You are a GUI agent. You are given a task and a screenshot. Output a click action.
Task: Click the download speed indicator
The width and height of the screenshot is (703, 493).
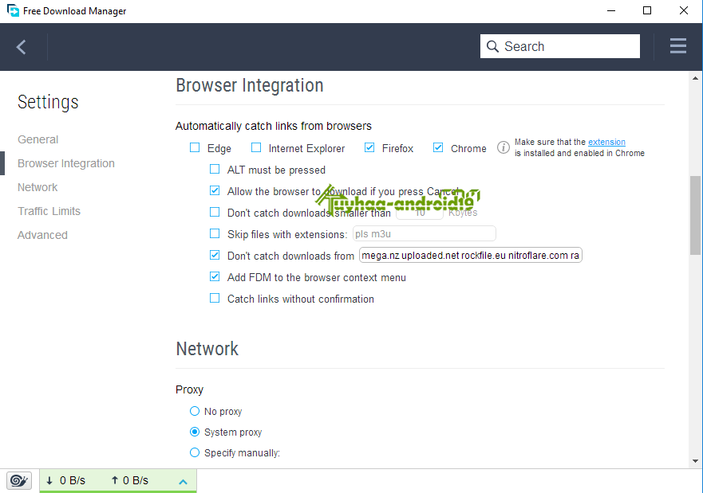tap(68, 480)
